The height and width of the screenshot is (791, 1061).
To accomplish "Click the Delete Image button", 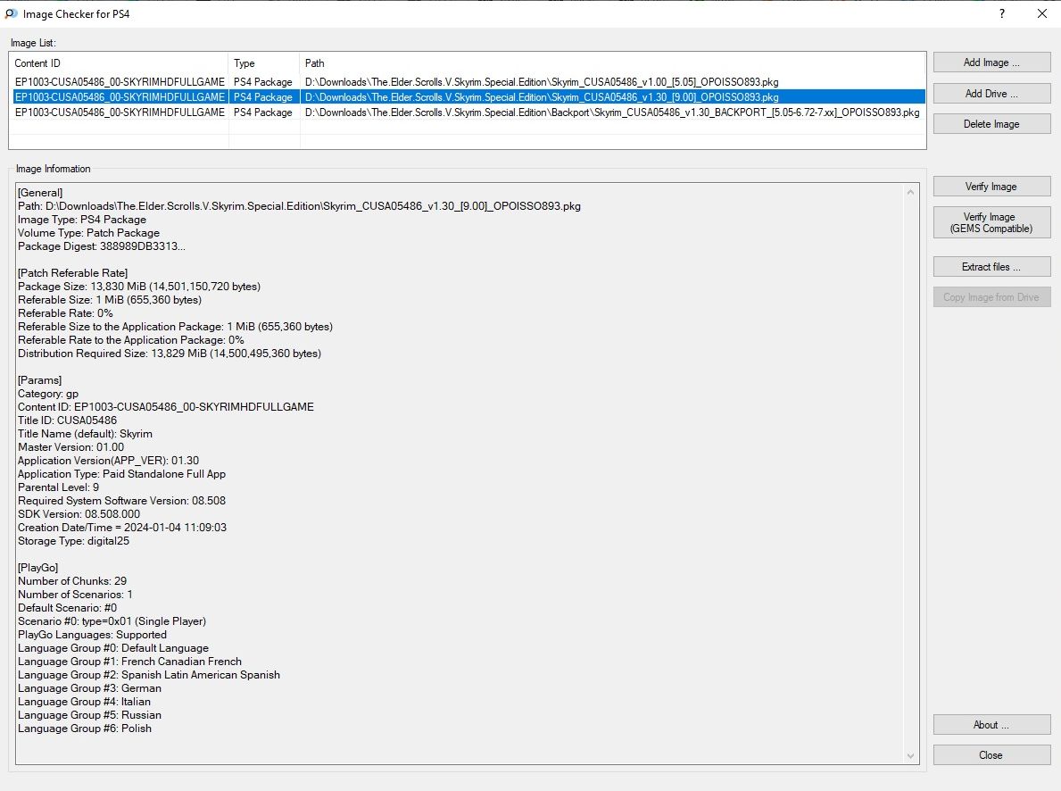I will point(991,124).
